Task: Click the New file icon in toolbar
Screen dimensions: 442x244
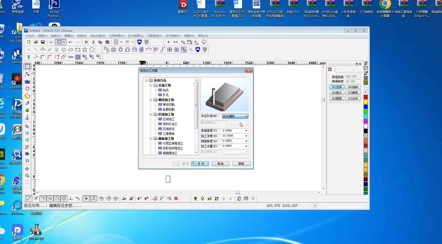Action: tap(29, 42)
